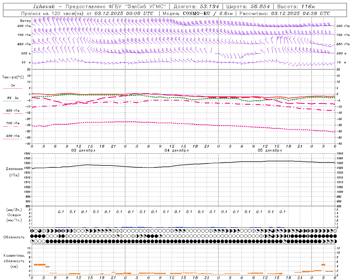Click '700 гПа' entry in temperature legend
Image resolution: width=351 pixels, height=280 pixels.
click(x=13, y=123)
